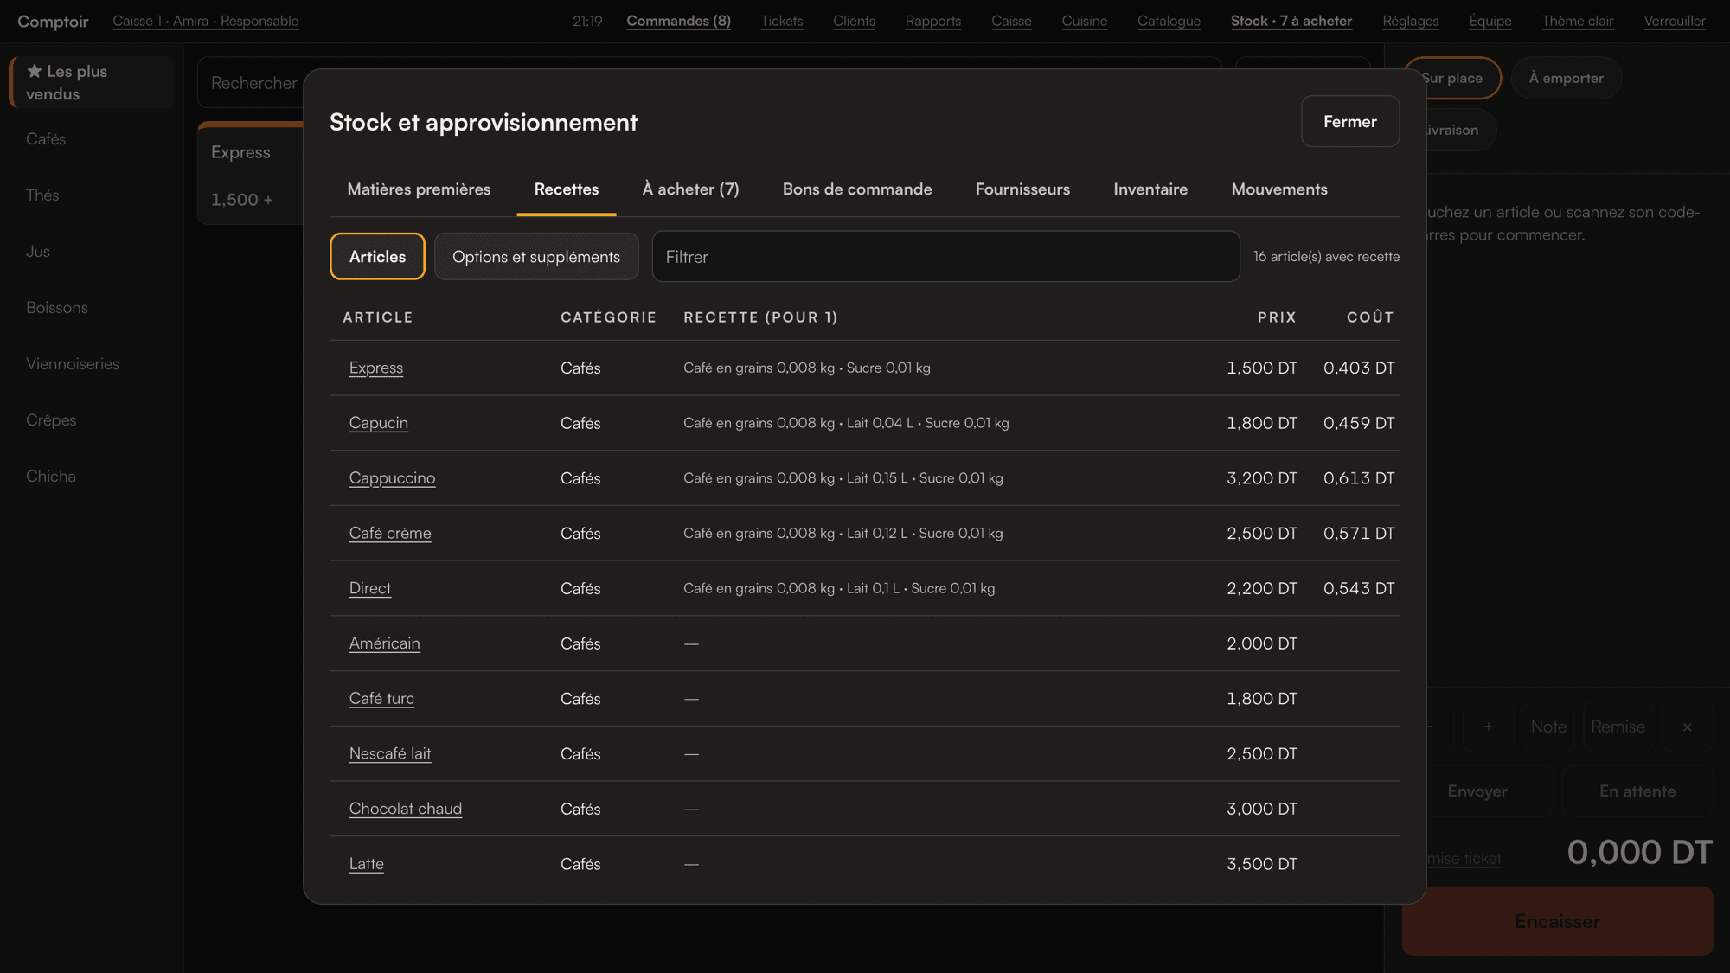Viewport: 1730px width, 973px height.
Task: Open Équipe in top navigation
Action: click(x=1490, y=21)
